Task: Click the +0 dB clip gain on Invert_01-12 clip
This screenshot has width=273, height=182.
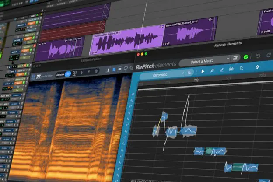Action: [x=166, y=44]
